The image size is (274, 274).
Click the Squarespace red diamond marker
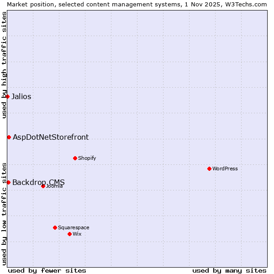tap(55, 227)
